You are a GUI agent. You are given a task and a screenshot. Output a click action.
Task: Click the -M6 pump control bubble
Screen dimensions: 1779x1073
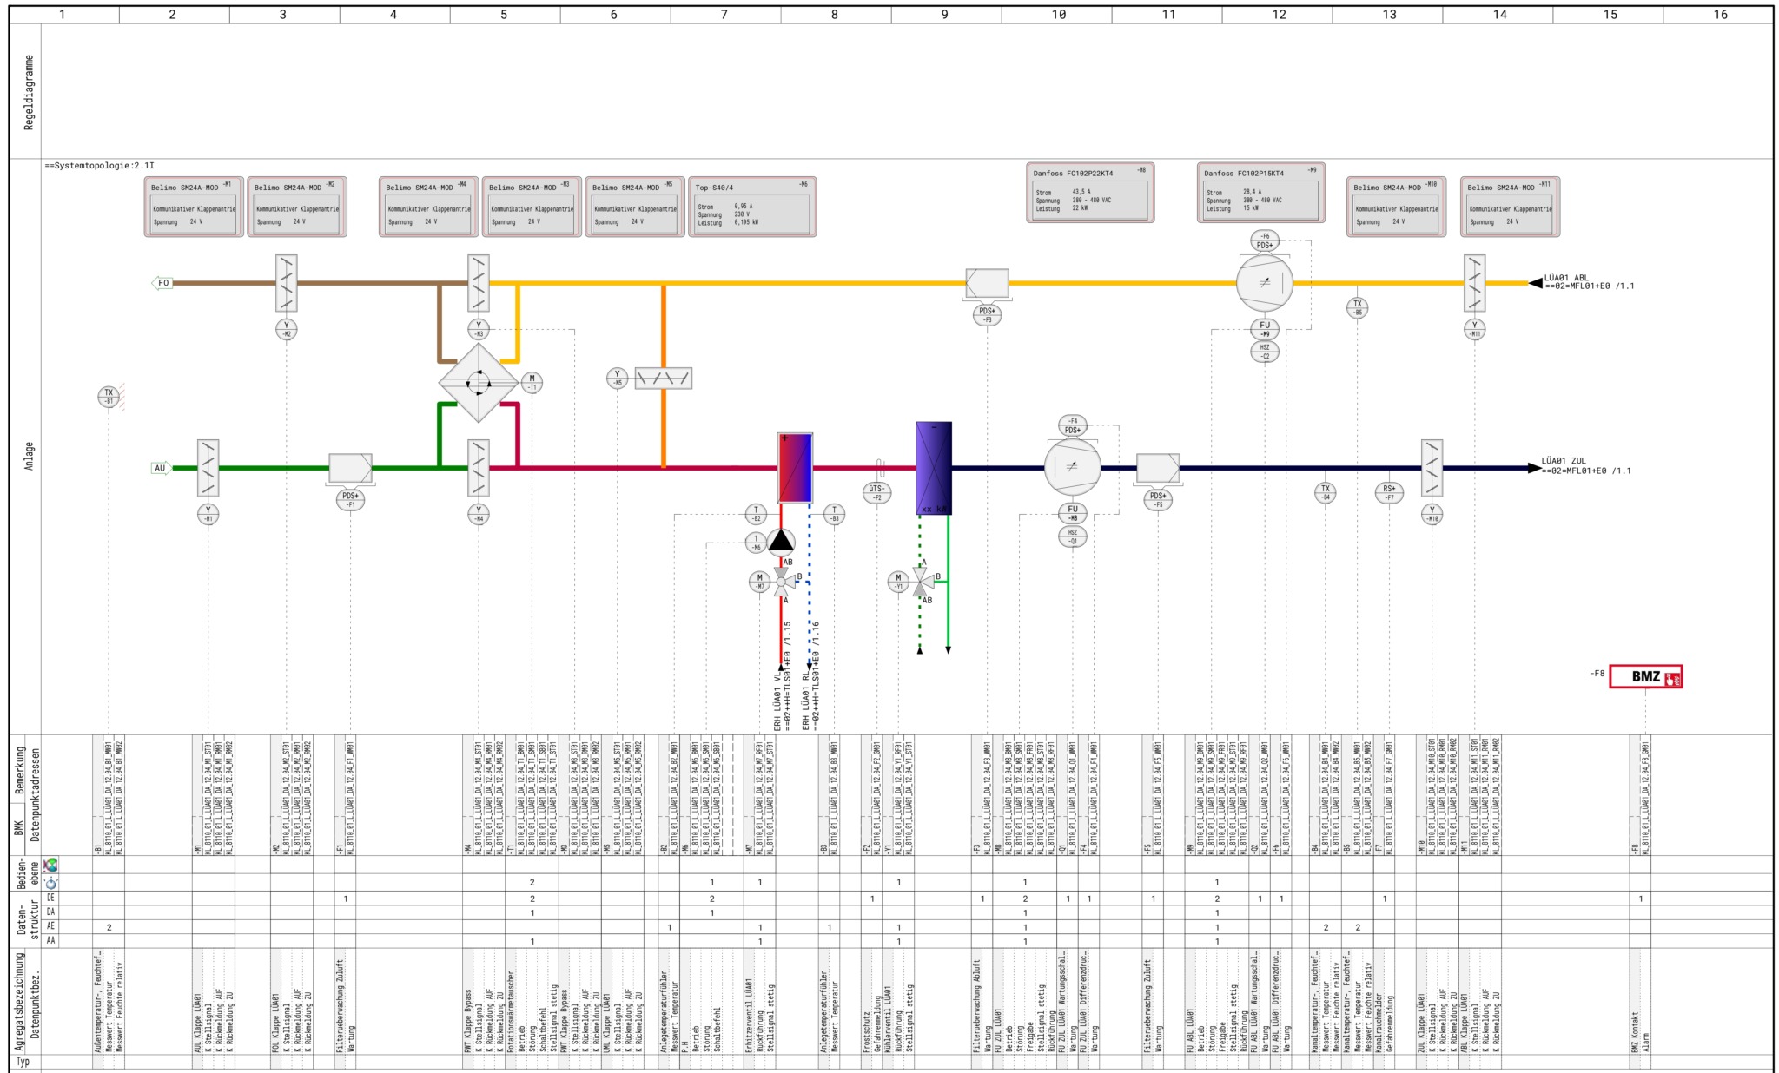pos(756,543)
